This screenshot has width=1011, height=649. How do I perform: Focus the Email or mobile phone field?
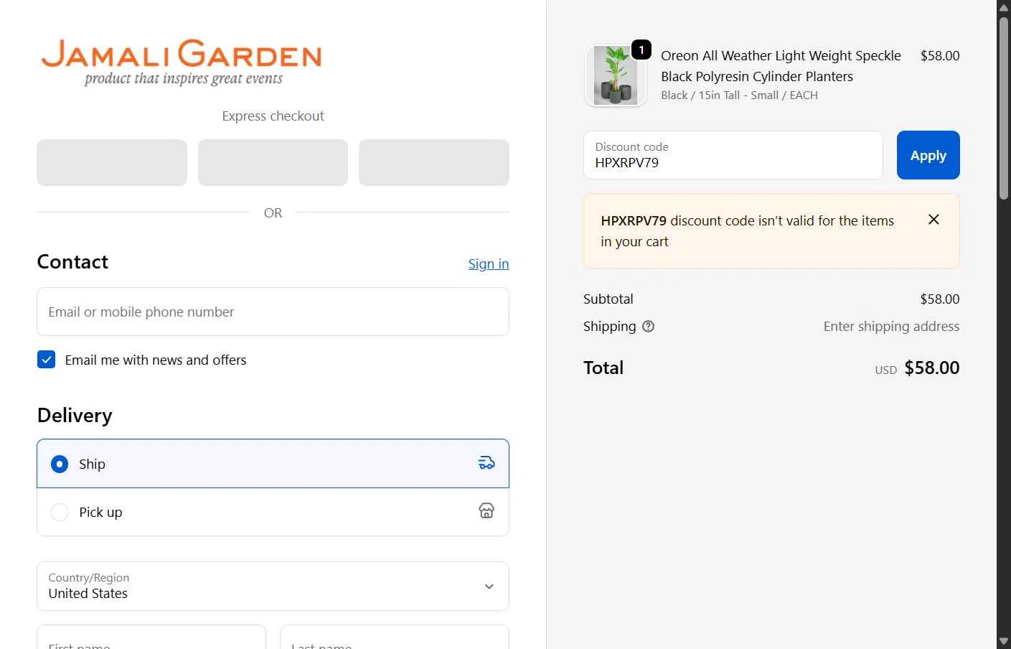tap(273, 312)
